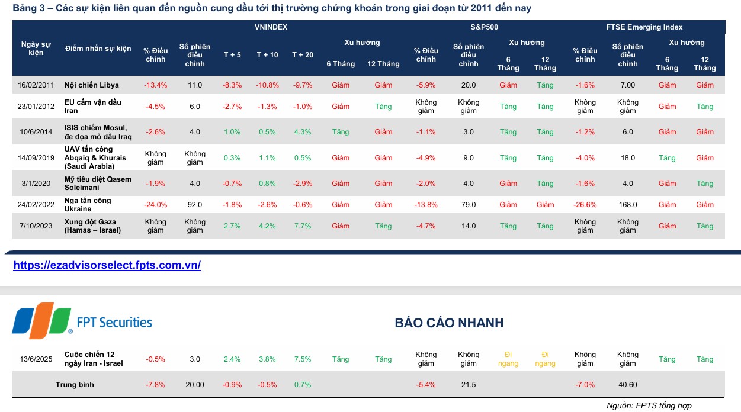The width and height of the screenshot is (741, 412).
Task: Select the FTSE Emerging Index header
Action: (x=644, y=27)
